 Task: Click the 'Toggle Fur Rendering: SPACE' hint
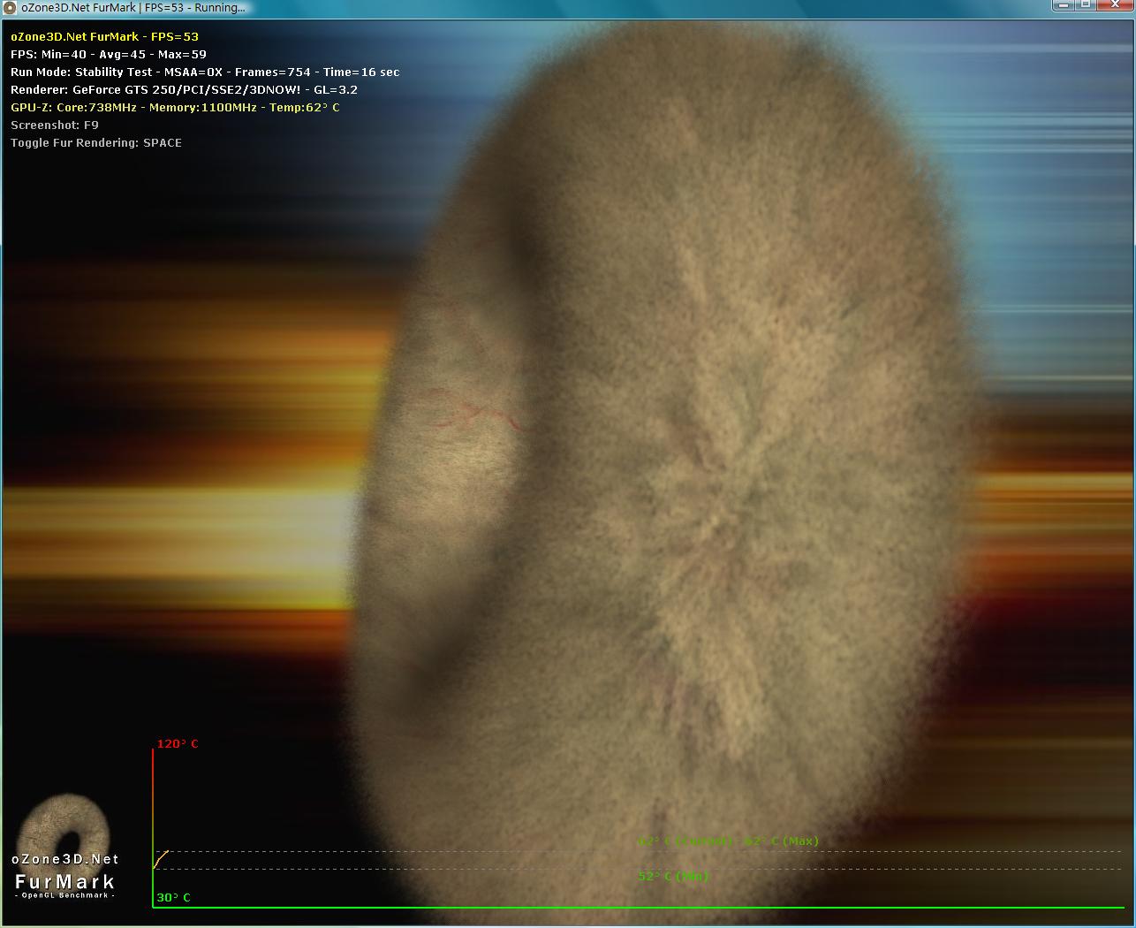pyautogui.click(x=96, y=142)
